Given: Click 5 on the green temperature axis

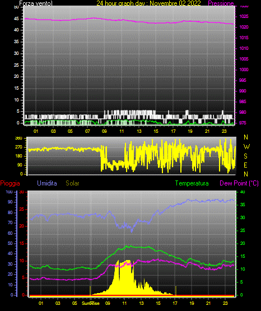Looking at the screenshot, I should coord(241,282).
